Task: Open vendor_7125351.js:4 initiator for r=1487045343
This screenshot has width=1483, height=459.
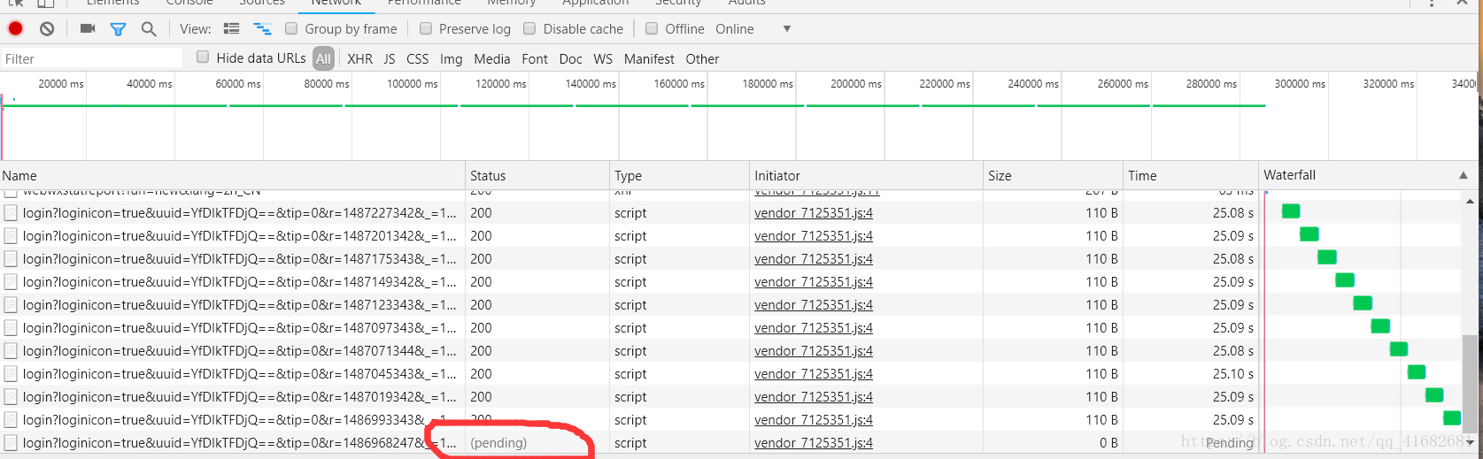Action: (x=814, y=374)
